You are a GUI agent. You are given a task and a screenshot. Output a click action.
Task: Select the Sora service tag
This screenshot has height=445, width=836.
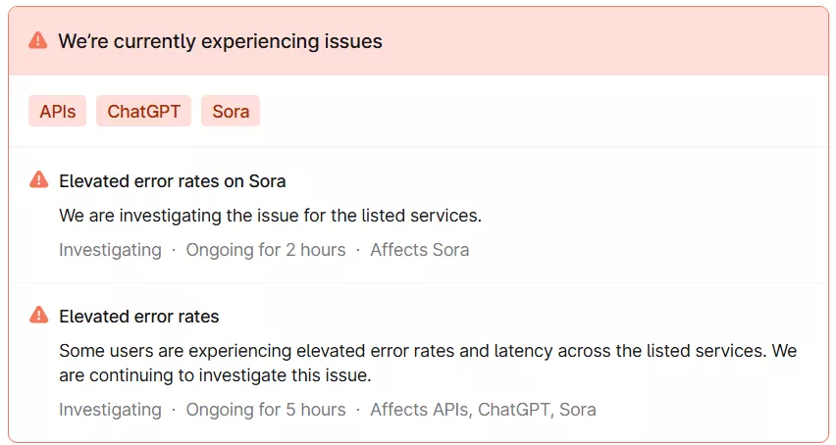[x=231, y=111]
